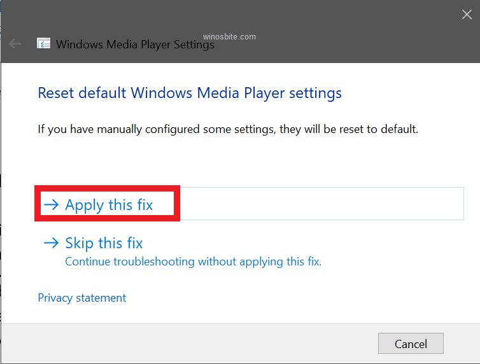The height and width of the screenshot is (364, 480).
Task: Close the dialog with the X button
Action: [467, 15]
